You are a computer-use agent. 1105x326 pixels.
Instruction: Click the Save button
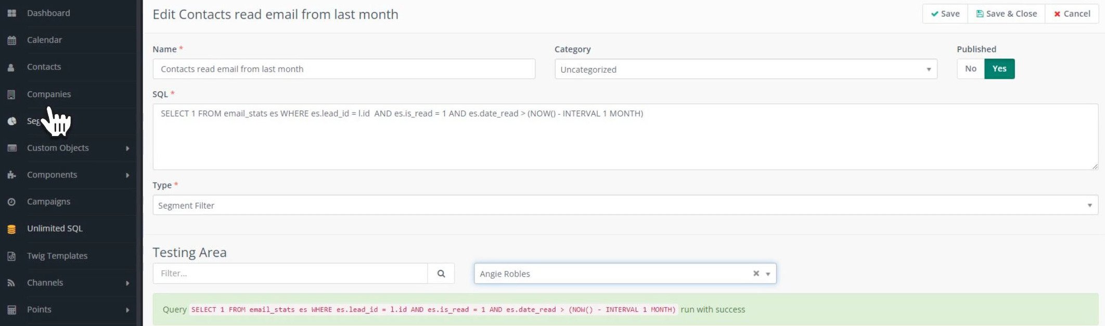945,14
